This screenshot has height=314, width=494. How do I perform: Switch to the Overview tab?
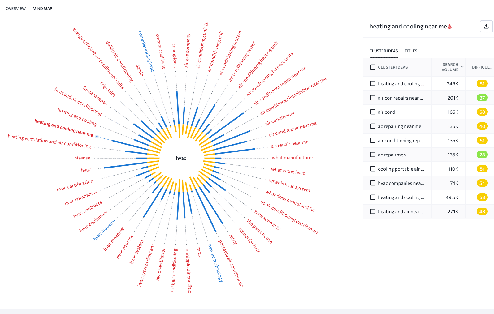tap(16, 9)
